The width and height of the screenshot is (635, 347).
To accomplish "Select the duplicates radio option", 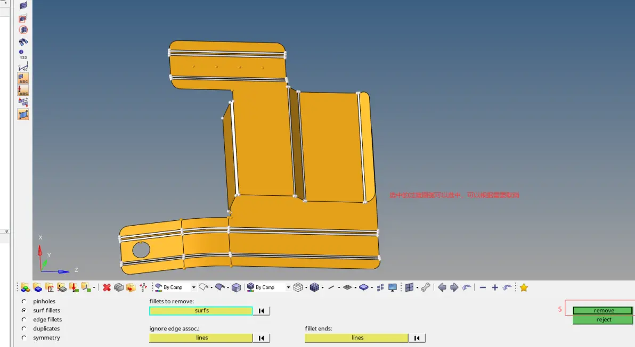I will click(x=24, y=328).
